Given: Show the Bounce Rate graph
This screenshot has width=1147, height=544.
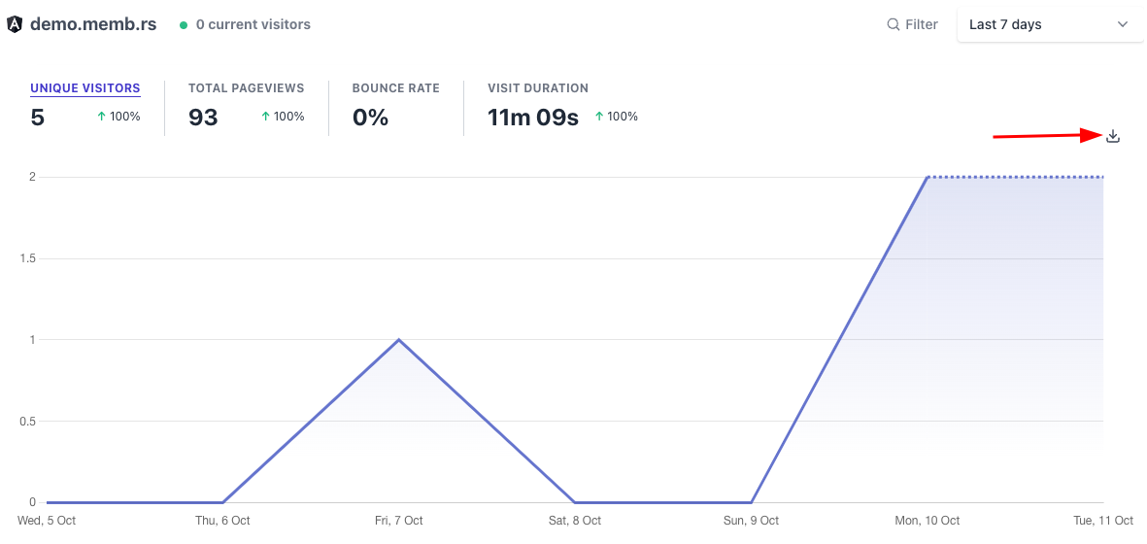Looking at the screenshot, I should click(395, 88).
